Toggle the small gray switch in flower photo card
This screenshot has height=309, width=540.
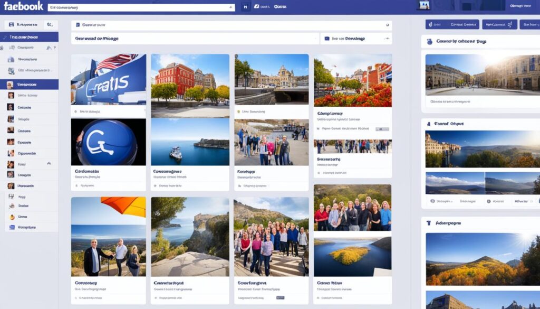pyautogui.click(x=381, y=128)
